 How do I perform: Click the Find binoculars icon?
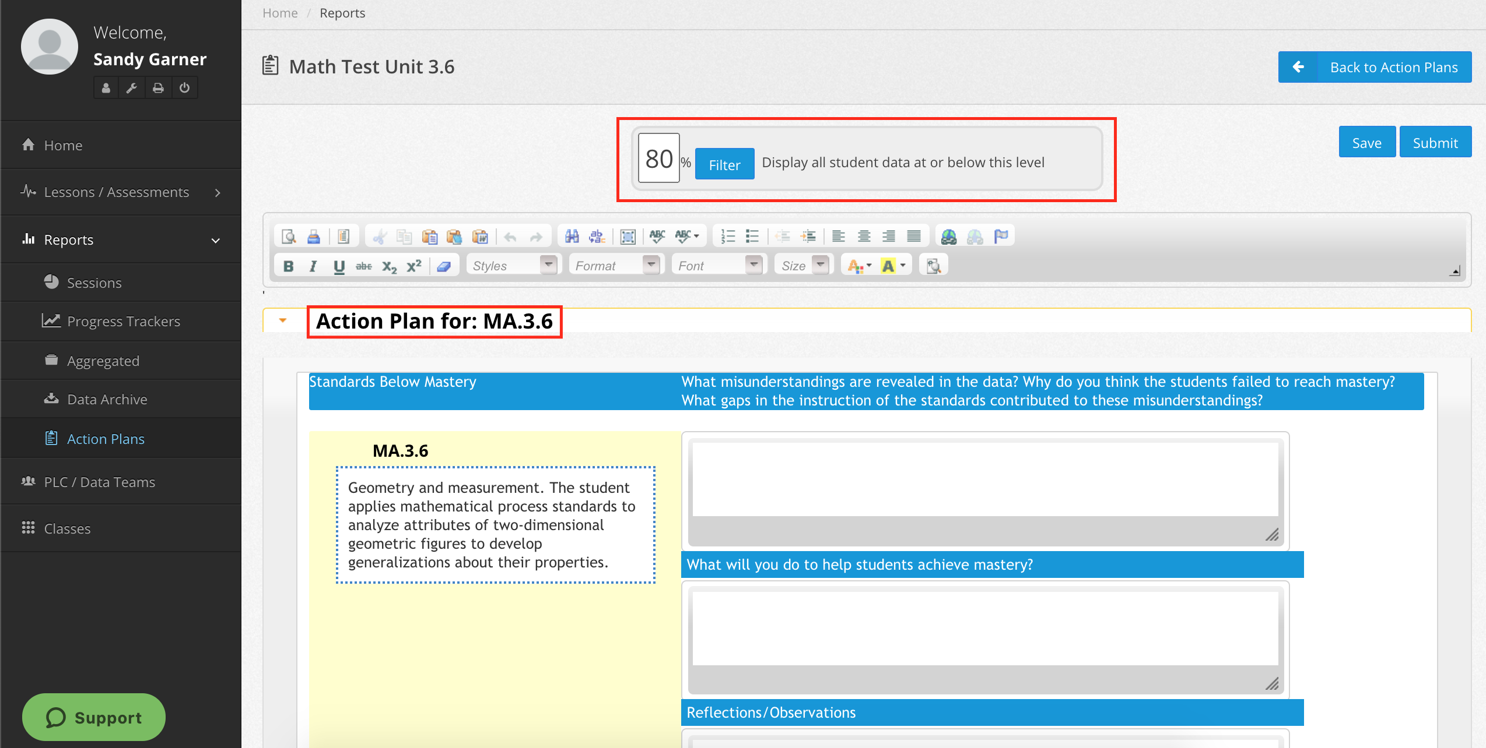tap(572, 237)
